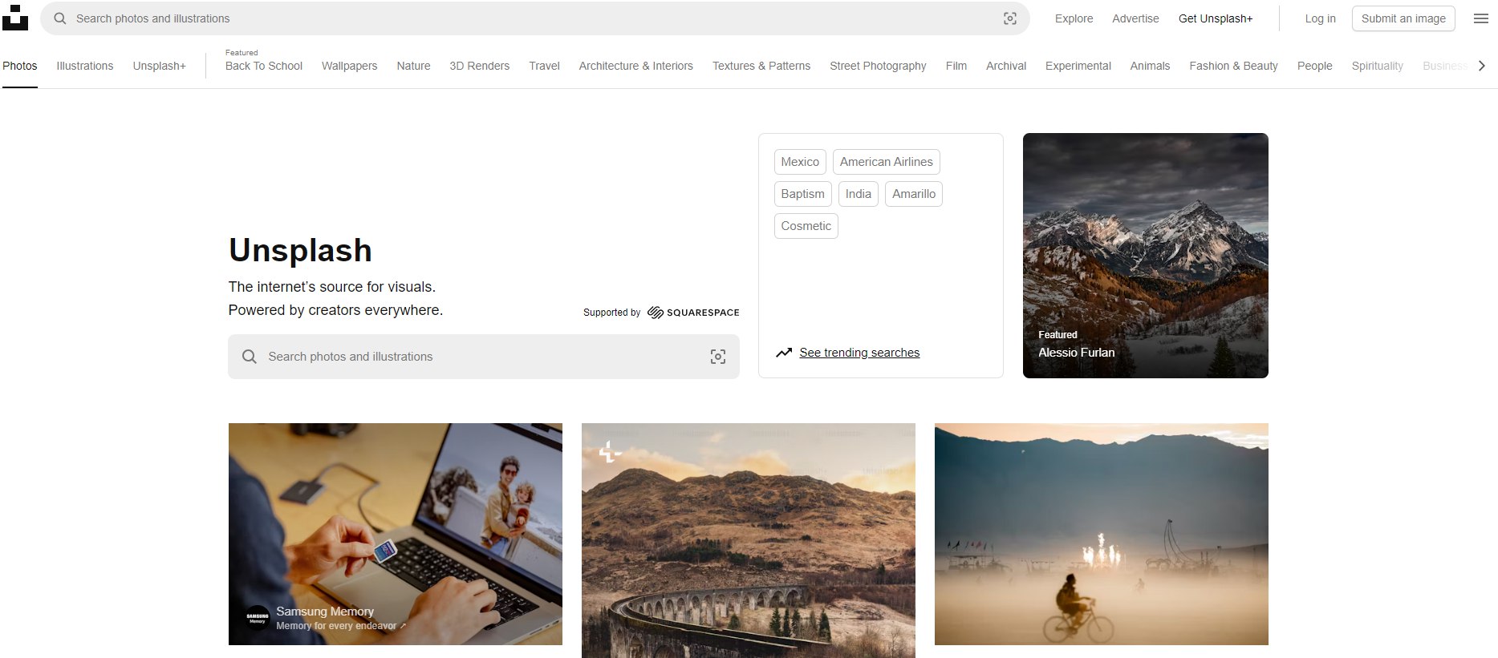Open the Animals category

(1150, 66)
